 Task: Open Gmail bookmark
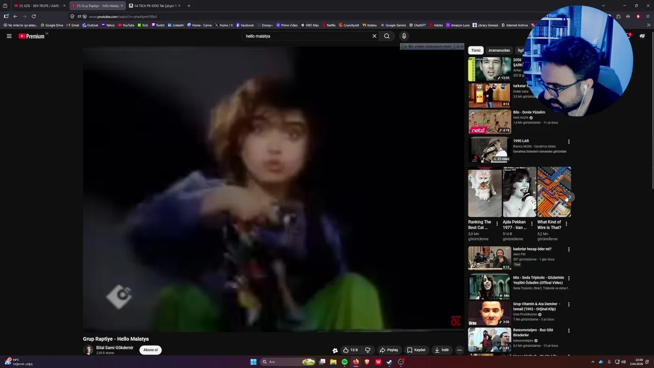(x=73, y=25)
